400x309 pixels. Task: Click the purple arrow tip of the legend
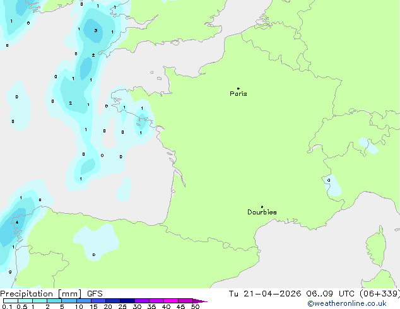click(x=200, y=301)
